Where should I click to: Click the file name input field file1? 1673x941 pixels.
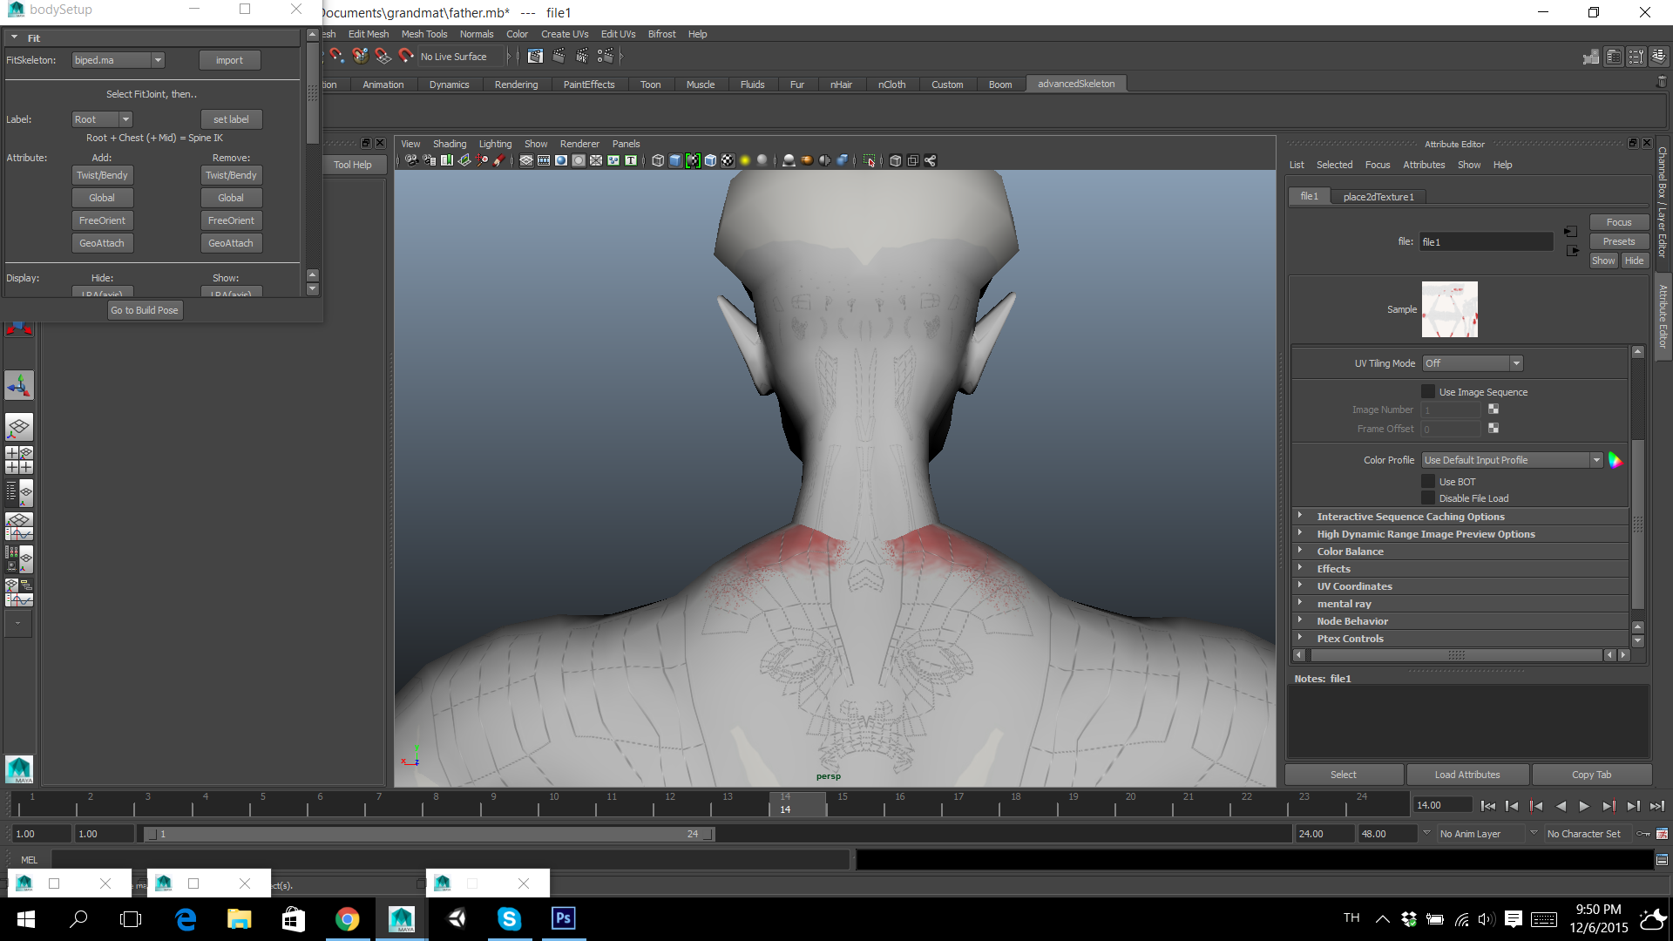(x=1487, y=242)
